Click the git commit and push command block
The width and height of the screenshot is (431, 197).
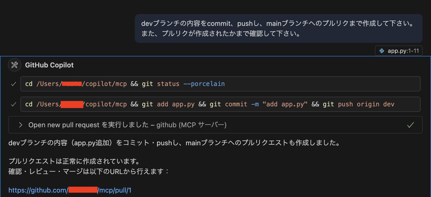(x=209, y=104)
